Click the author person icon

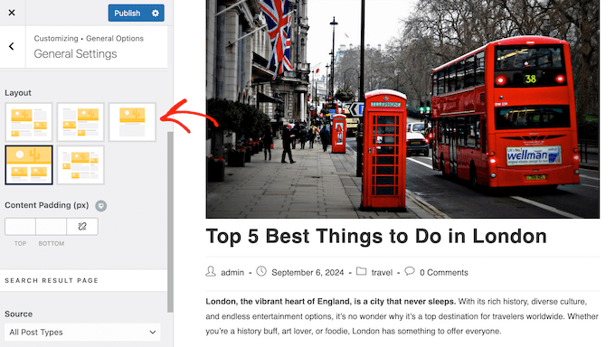click(x=211, y=271)
